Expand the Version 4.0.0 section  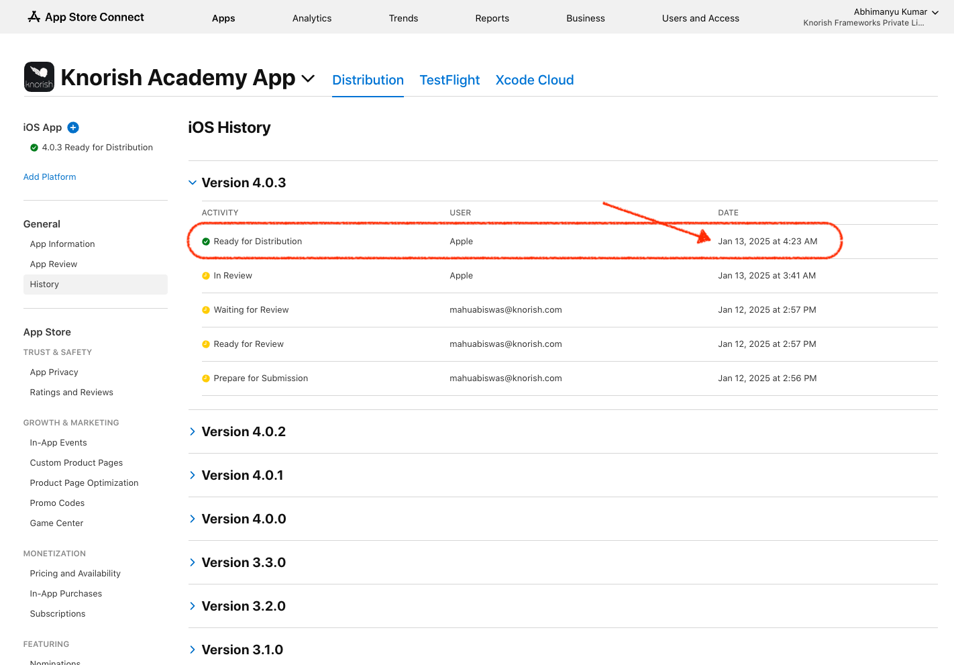tap(193, 519)
